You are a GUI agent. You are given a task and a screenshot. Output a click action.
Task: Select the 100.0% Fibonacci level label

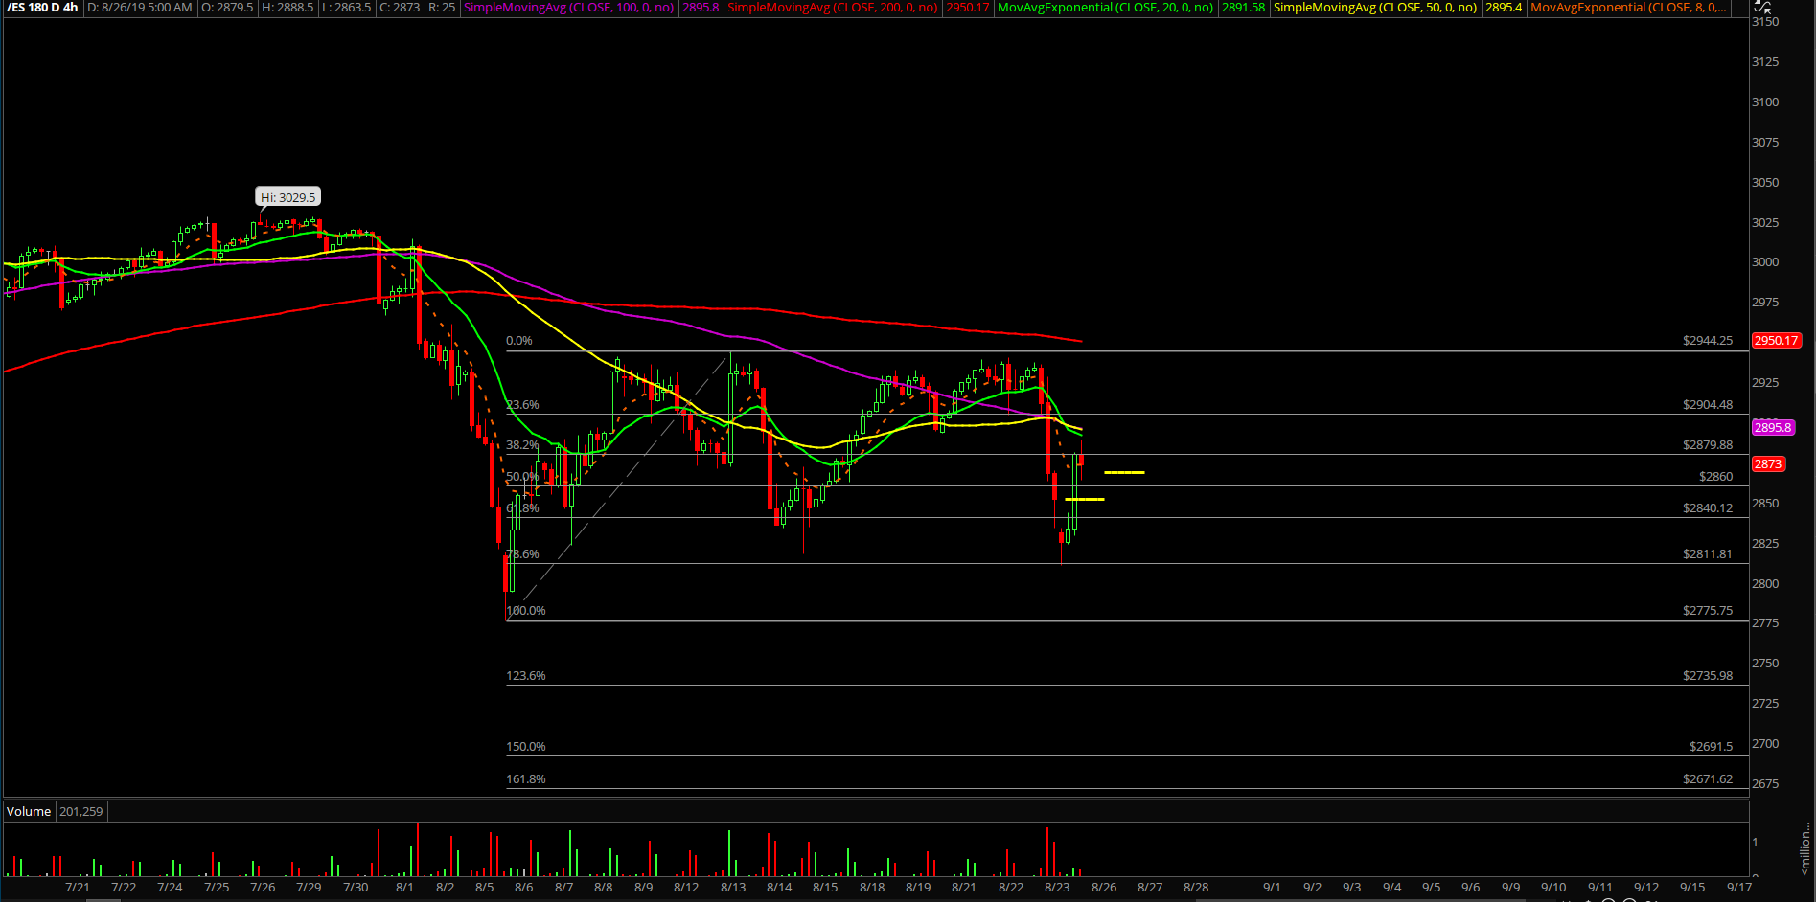(526, 611)
